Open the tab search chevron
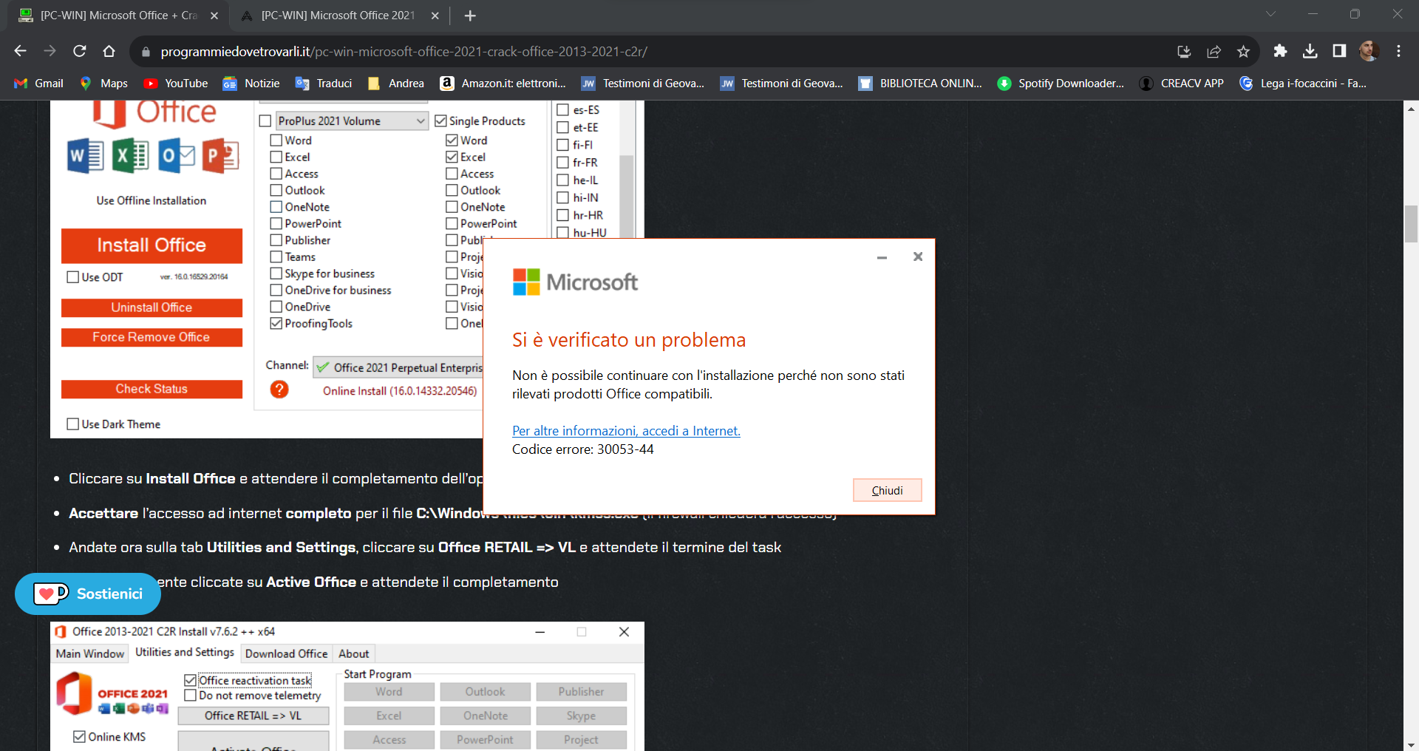Image resolution: width=1419 pixels, height=751 pixels. click(x=1270, y=14)
